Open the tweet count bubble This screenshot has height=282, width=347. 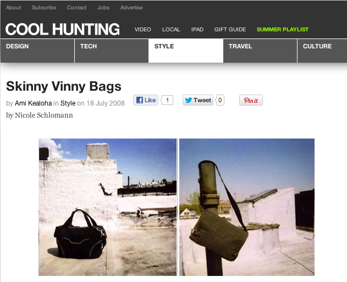click(x=220, y=100)
